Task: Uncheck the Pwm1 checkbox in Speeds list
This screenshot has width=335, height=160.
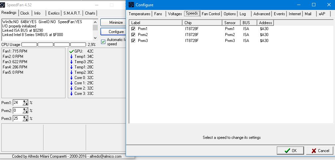Action: (133, 29)
